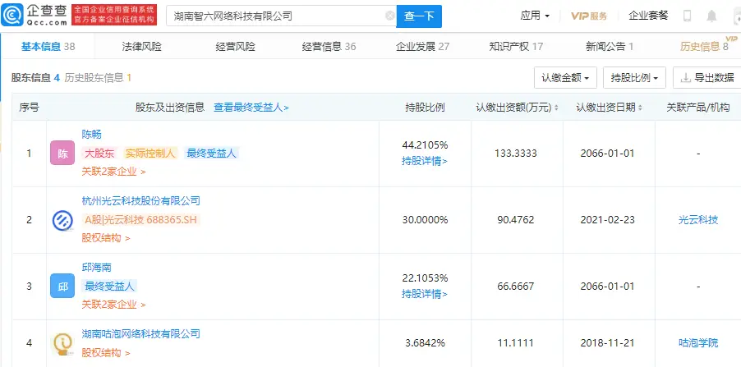Click the 66.6667 capital amount cell
This screenshot has height=367, width=741.
(516, 287)
